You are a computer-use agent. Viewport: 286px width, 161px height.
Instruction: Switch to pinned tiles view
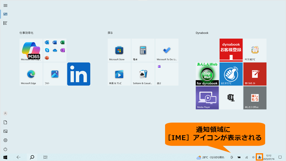tap(5, 14)
